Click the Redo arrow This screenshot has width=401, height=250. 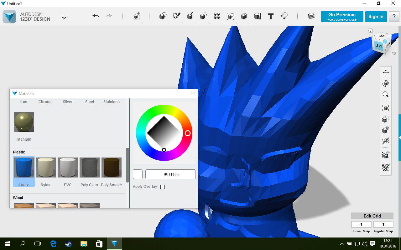click(x=109, y=16)
